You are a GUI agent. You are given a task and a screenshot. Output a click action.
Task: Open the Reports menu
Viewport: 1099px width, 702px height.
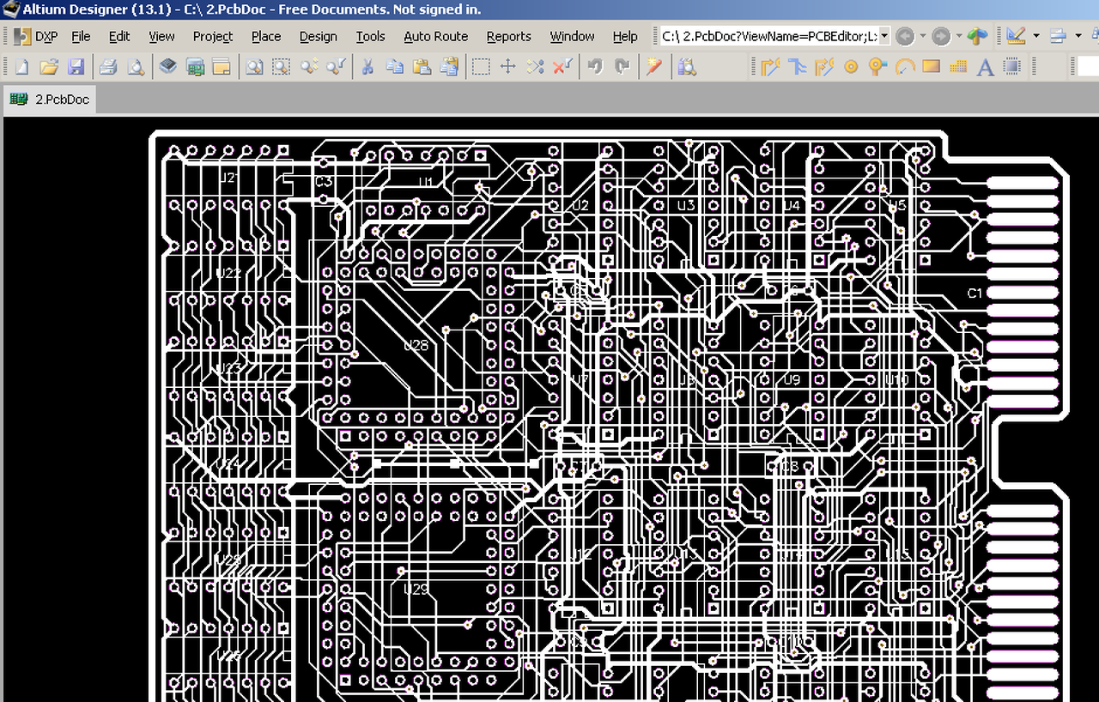tap(508, 36)
